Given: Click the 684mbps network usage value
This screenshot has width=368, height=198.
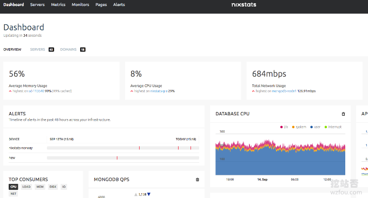Looking at the screenshot, I should coord(269,74).
